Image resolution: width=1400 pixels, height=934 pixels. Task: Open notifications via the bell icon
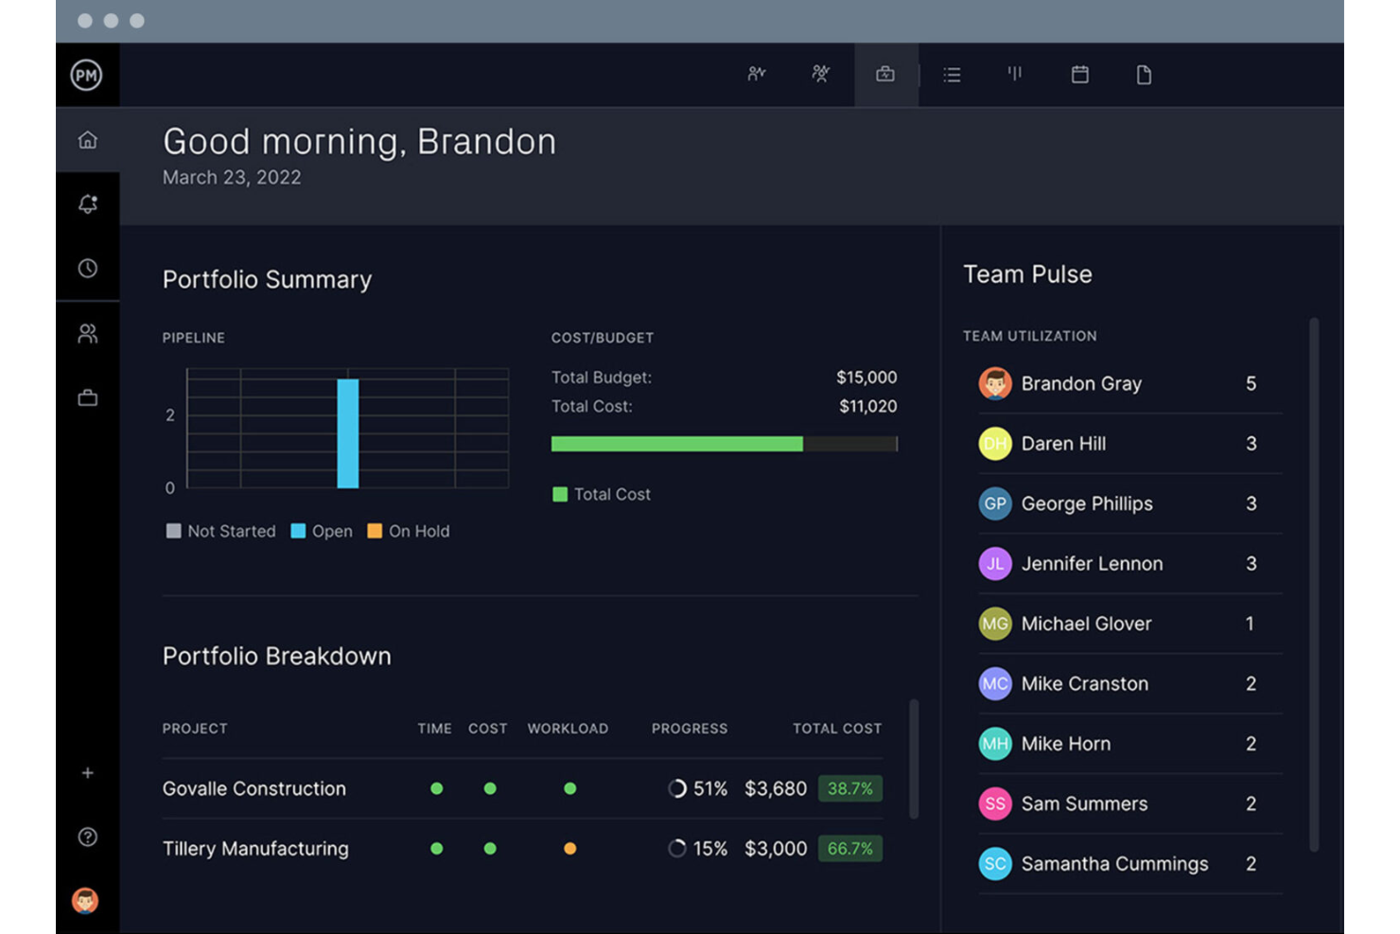(x=87, y=203)
